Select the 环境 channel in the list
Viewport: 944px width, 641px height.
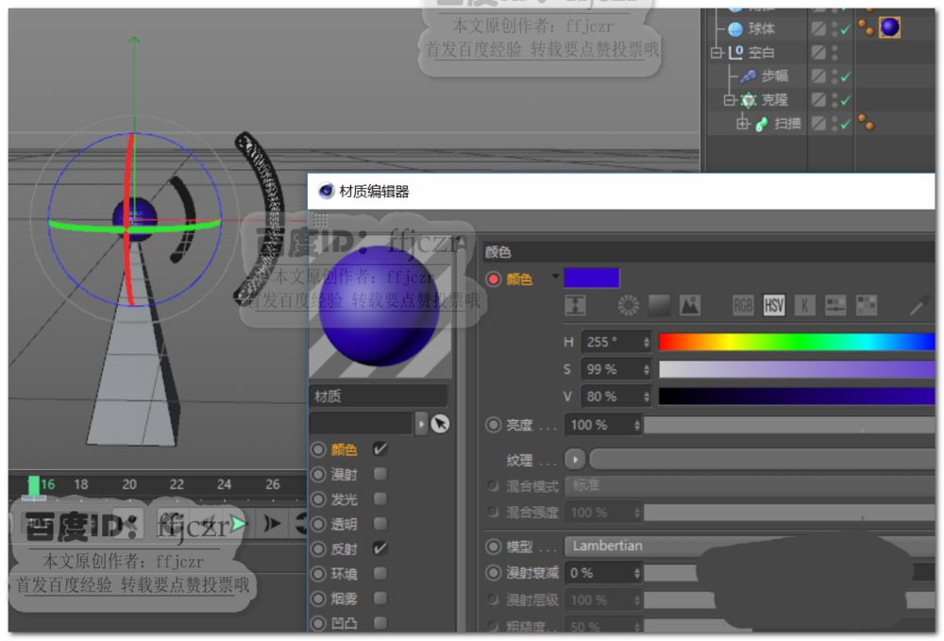(x=344, y=574)
